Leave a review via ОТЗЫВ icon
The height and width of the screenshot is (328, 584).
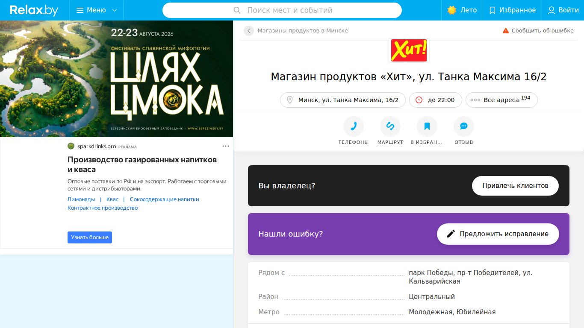tap(464, 126)
